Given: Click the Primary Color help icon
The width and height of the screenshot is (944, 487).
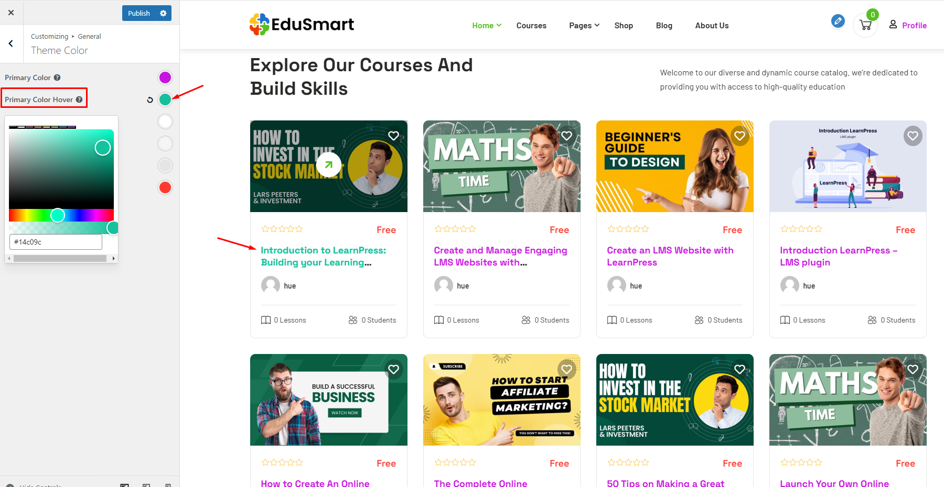Looking at the screenshot, I should pos(57,78).
